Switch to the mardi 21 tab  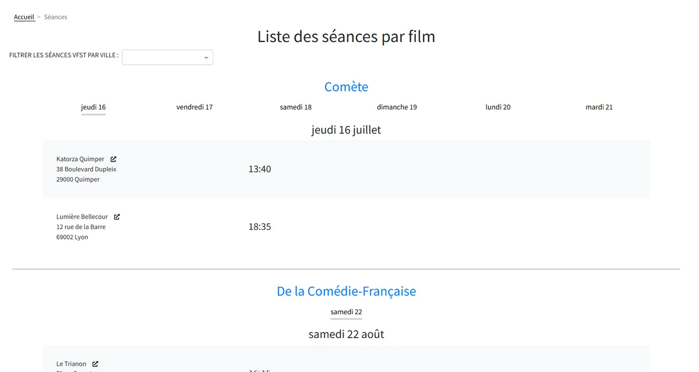599,107
